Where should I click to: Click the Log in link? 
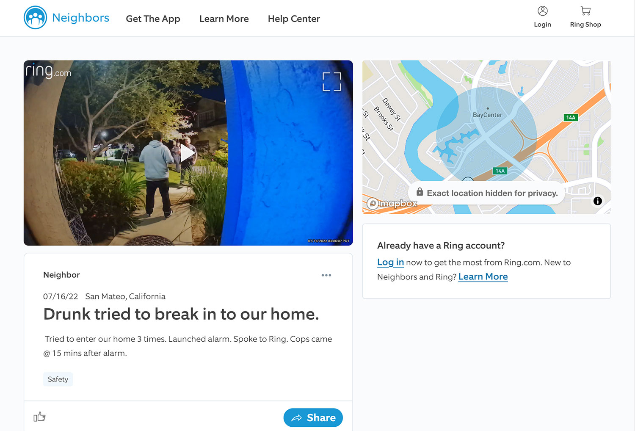(x=390, y=262)
